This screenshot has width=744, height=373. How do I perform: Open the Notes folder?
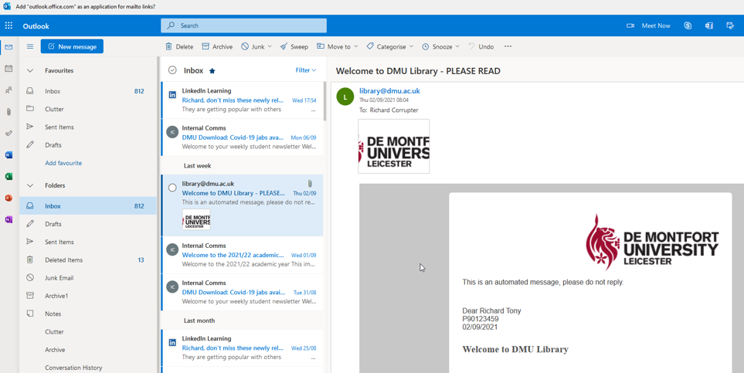(x=88, y=314)
